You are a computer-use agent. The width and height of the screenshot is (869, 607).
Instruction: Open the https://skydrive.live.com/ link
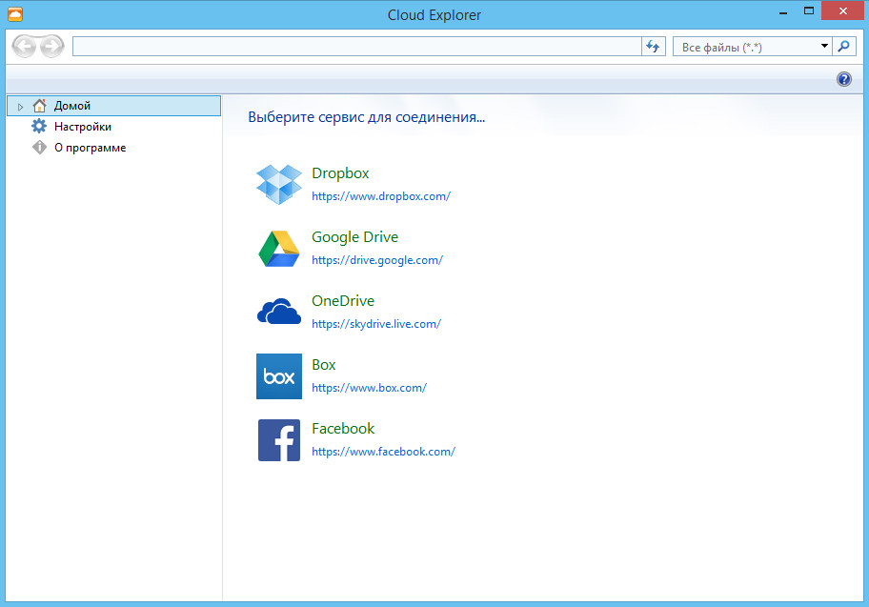coord(376,324)
